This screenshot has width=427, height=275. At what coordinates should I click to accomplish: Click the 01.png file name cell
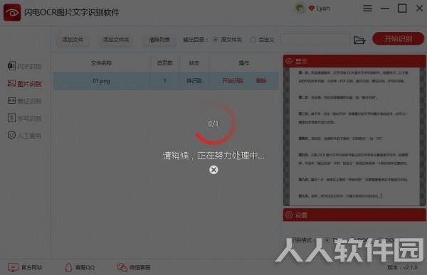click(101, 81)
